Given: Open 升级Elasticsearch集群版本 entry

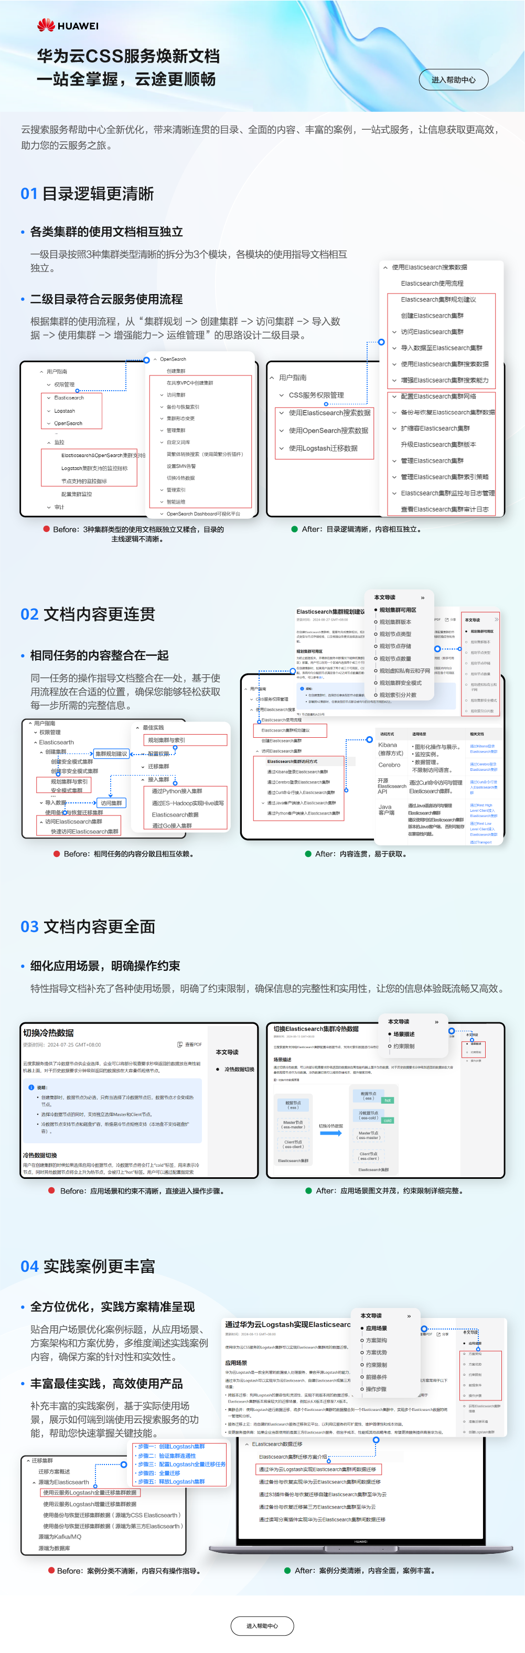Looking at the screenshot, I should (x=438, y=444).
